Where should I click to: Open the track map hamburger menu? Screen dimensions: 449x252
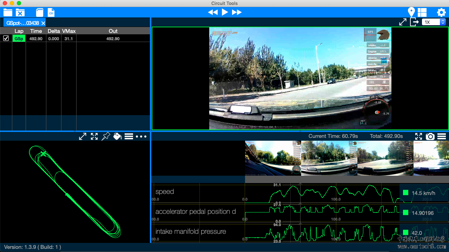coord(129,136)
